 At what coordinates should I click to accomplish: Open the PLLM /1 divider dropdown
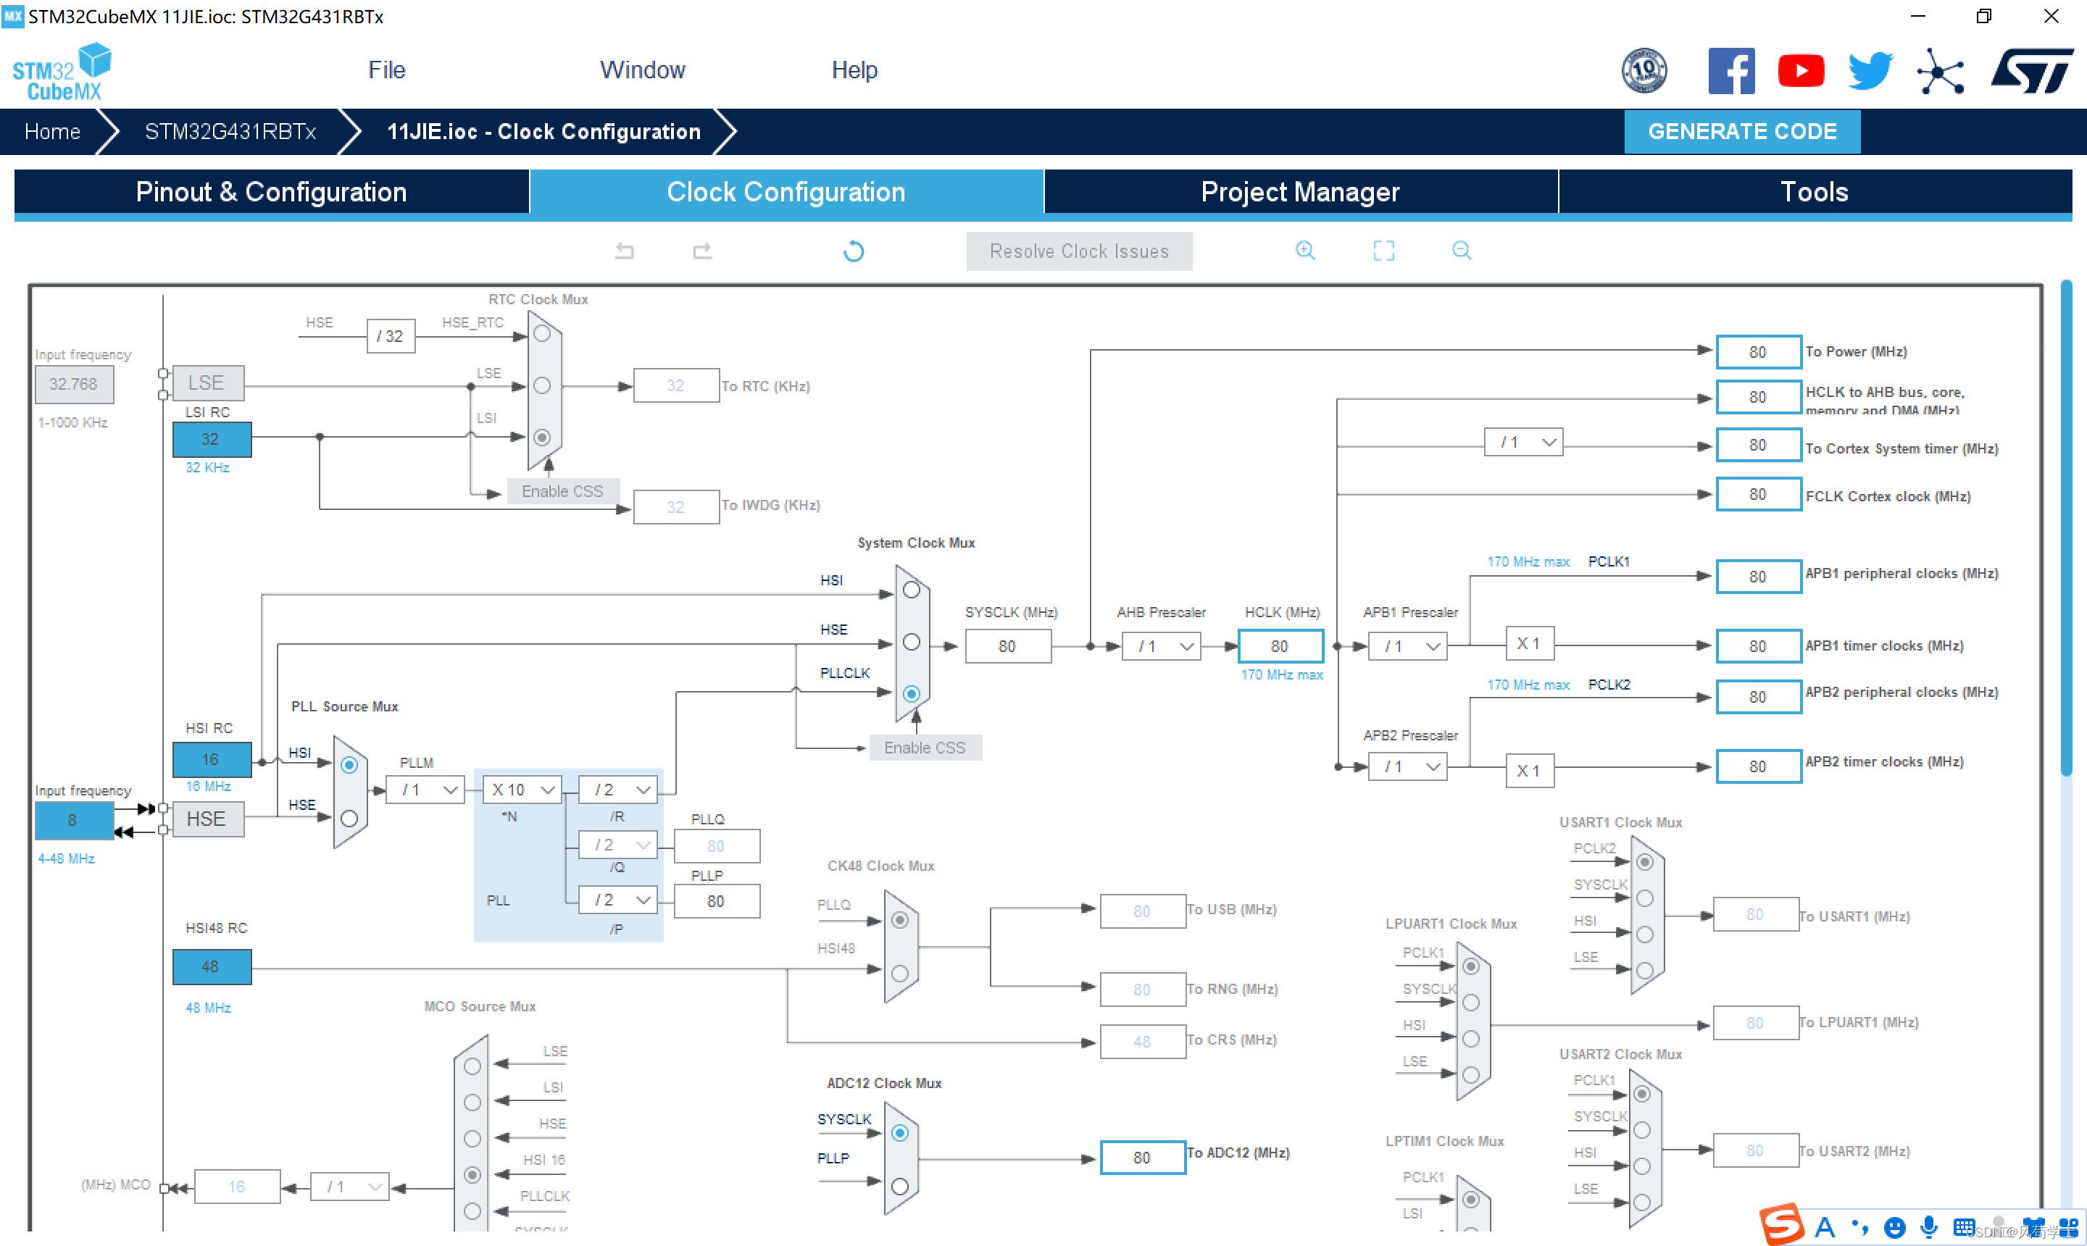[425, 790]
